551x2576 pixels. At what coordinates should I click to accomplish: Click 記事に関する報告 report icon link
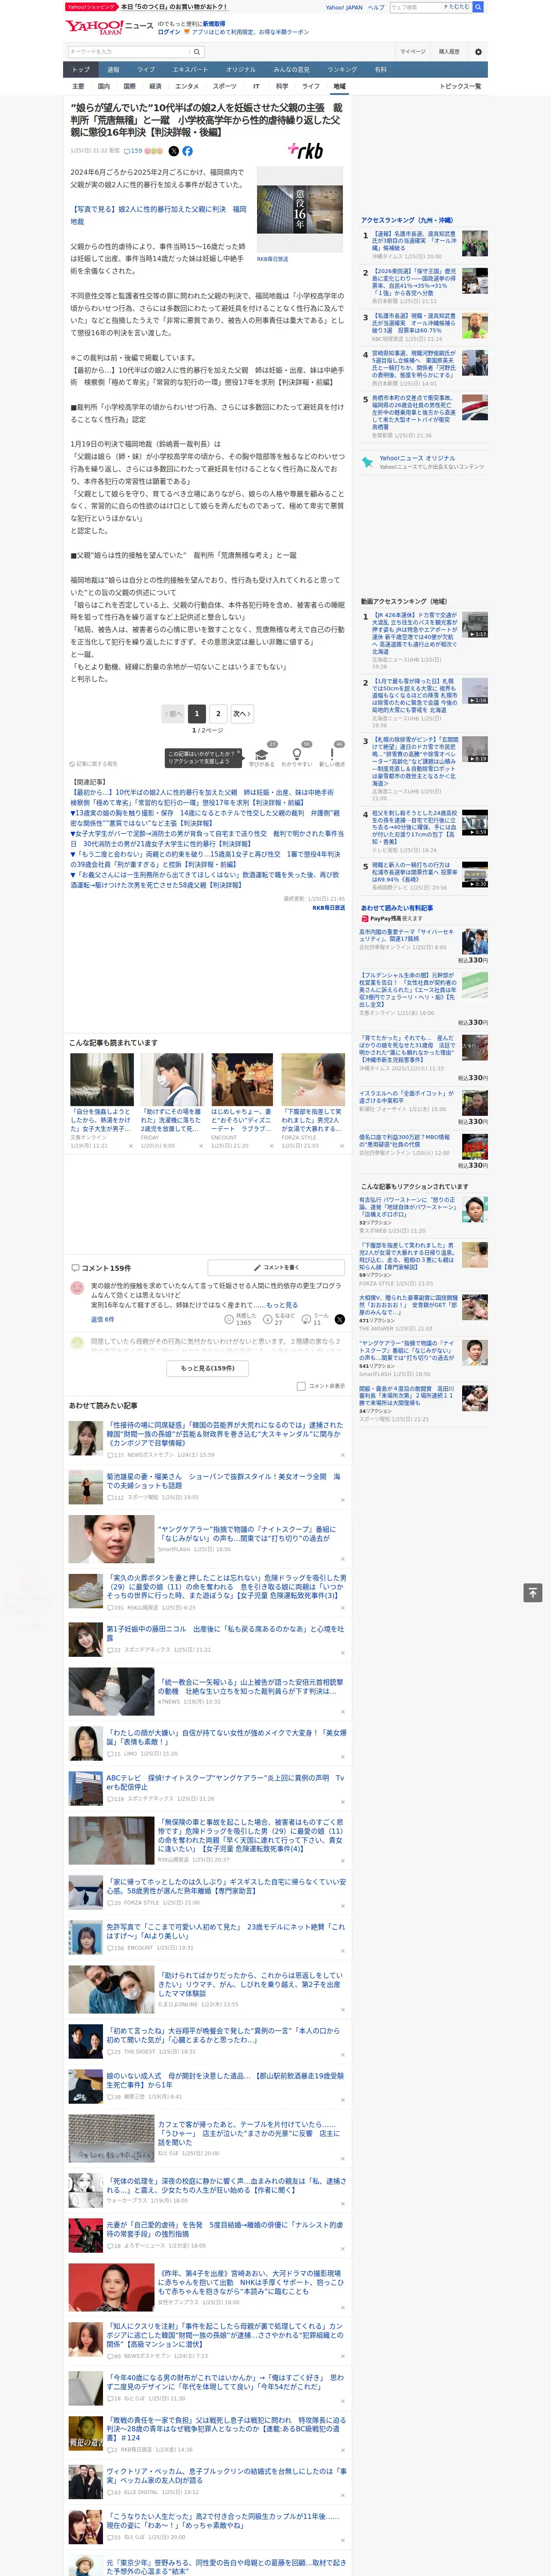tap(93, 764)
